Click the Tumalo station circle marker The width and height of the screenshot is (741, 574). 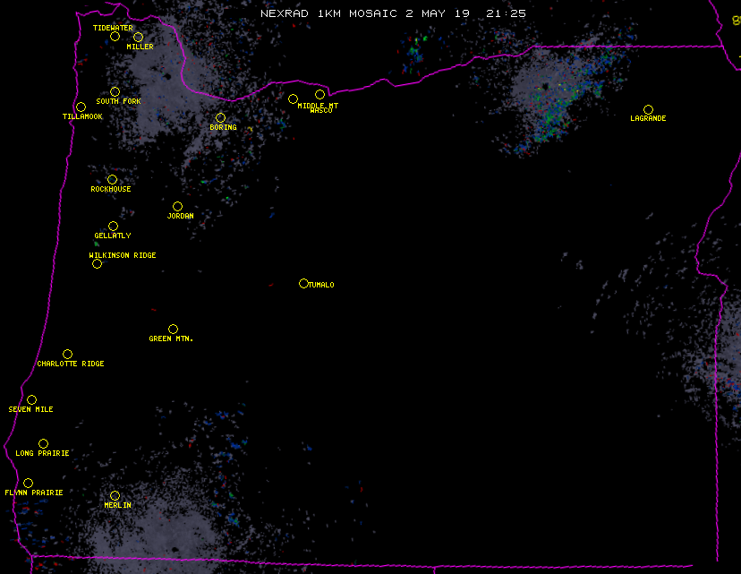pos(303,284)
